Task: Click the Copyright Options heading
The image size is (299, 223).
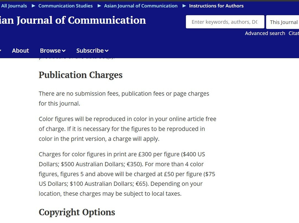Action: [x=77, y=212]
